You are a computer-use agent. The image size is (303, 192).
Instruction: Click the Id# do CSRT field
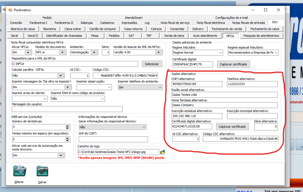pos(113,139)
